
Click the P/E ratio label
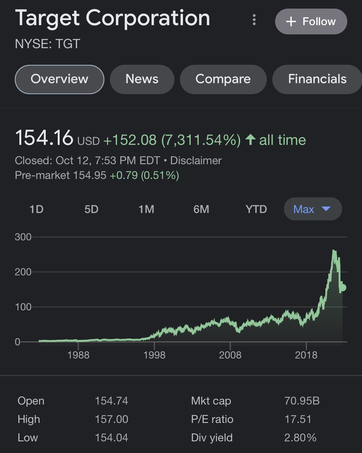click(x=212, y=419)
